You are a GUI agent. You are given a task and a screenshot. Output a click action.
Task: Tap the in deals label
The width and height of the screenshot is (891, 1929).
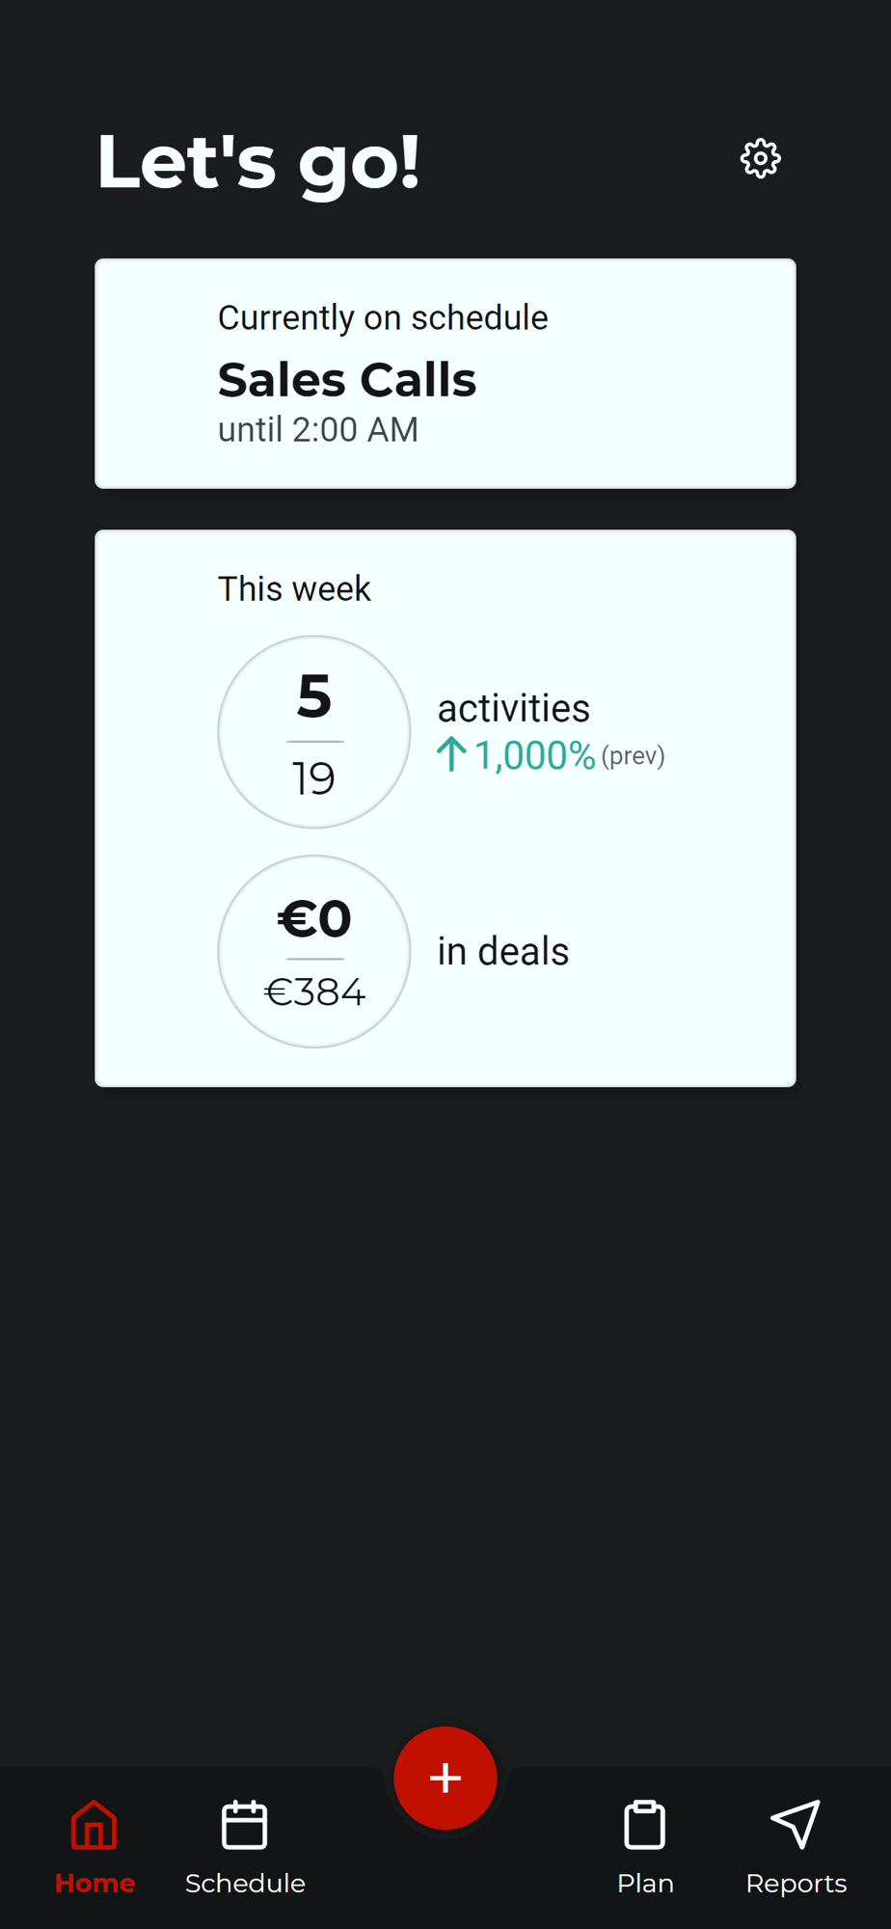[503, 951]
